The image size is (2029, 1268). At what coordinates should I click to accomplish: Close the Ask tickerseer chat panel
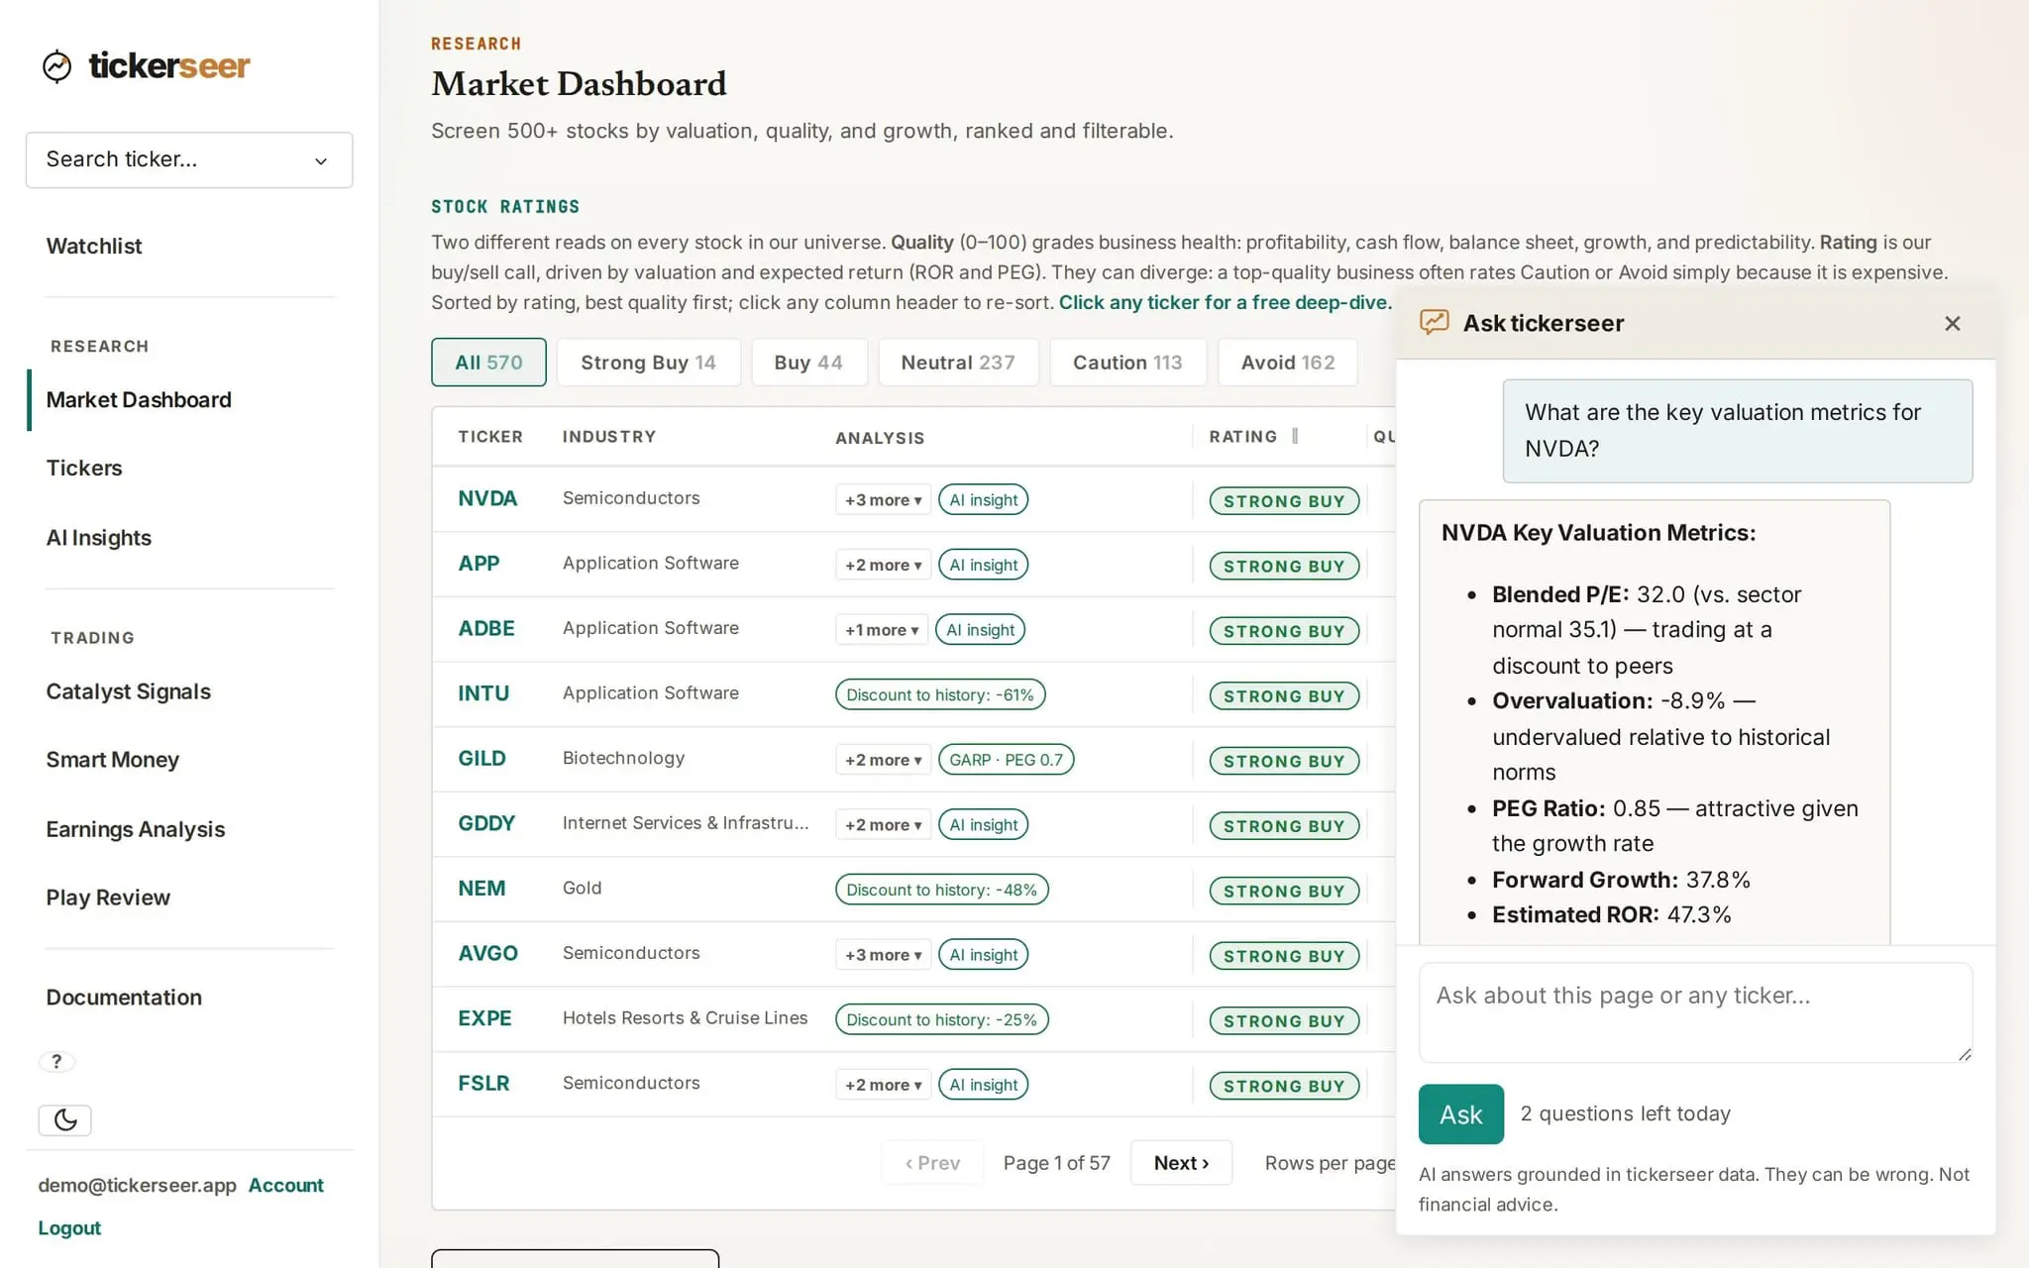click(1952, 324)
